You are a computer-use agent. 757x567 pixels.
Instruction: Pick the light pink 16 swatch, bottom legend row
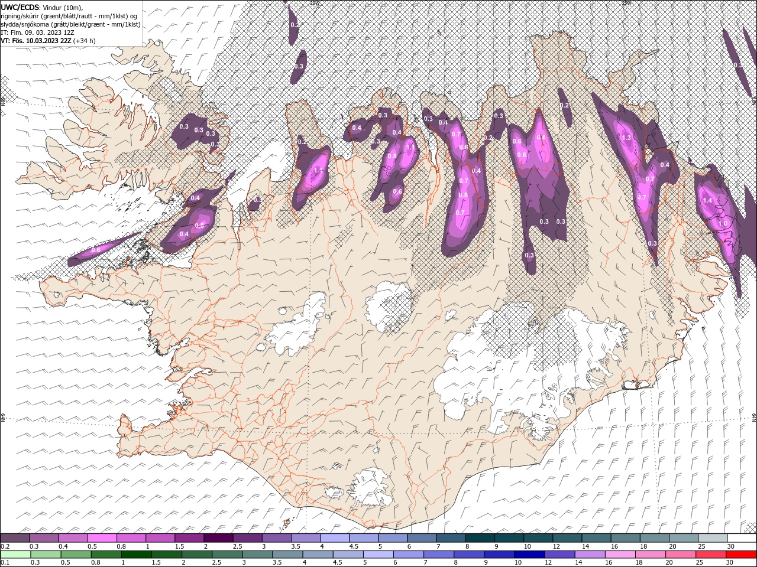tap(621, 555)
